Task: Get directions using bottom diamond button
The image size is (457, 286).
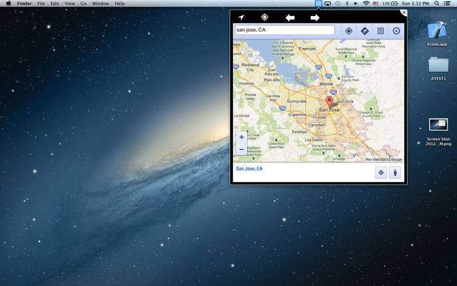Action: (x=381, y=173)
